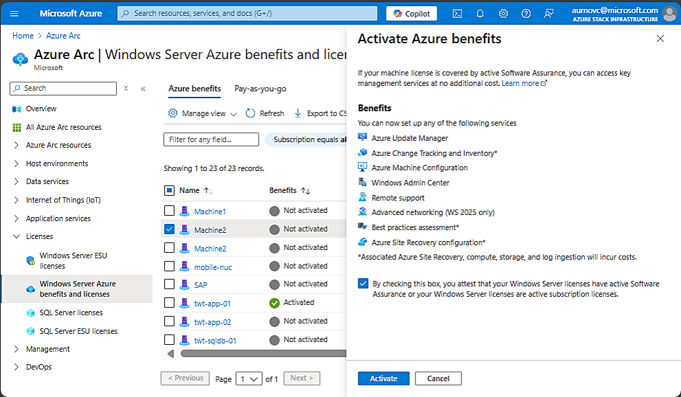Screen dimensions: 681x397
Task: Click the sidebar Search field
Action: coord(63,88)
